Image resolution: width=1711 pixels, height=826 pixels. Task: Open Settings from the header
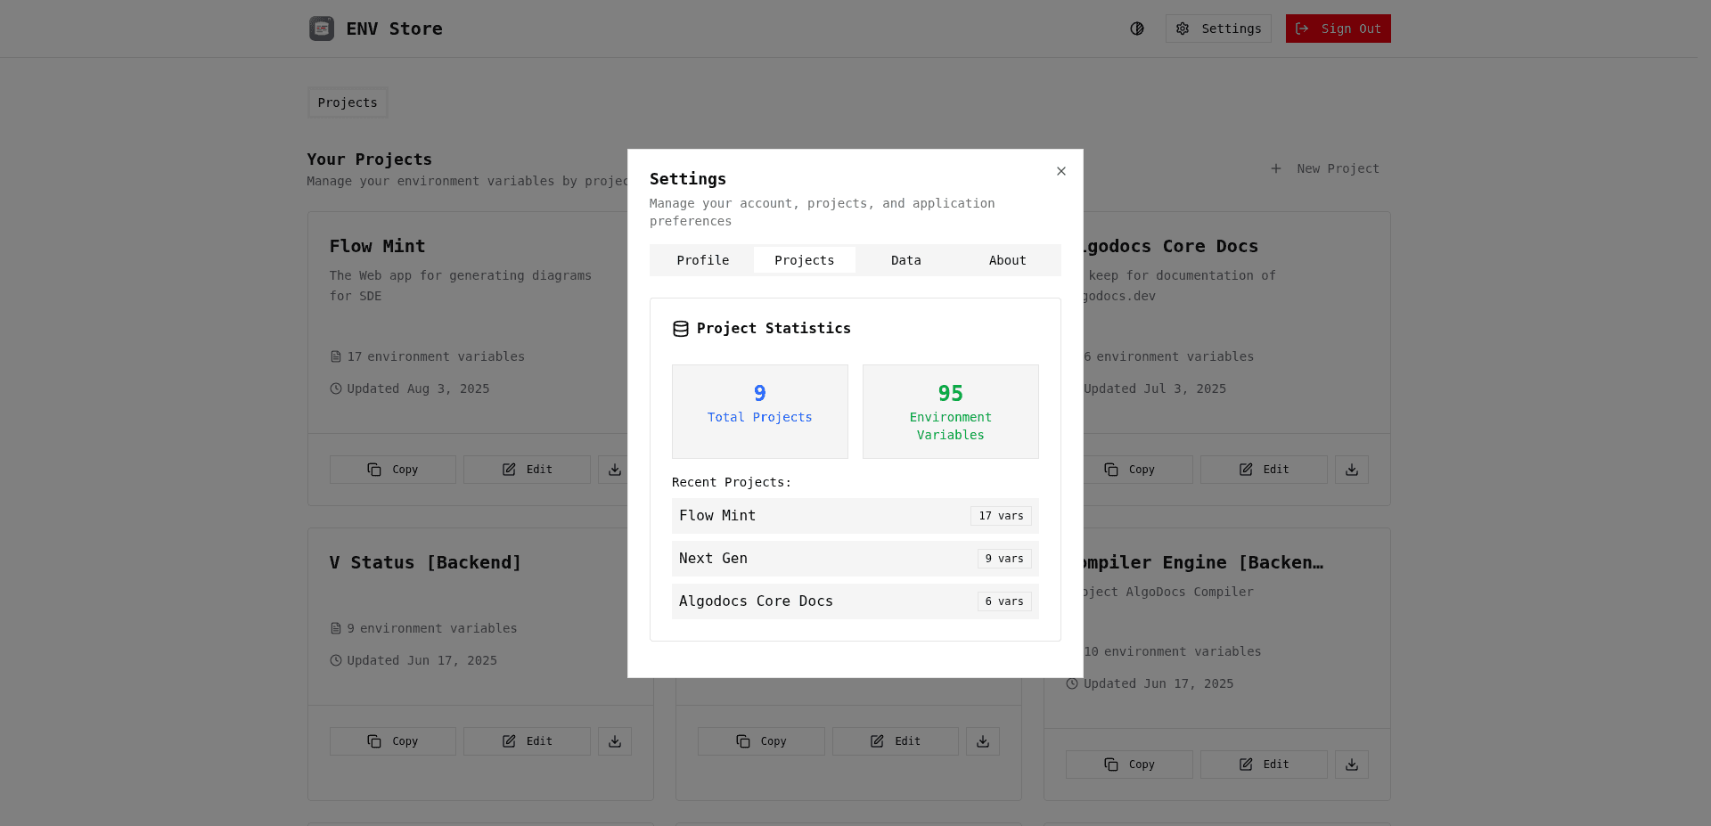(x=1218, y=29)
